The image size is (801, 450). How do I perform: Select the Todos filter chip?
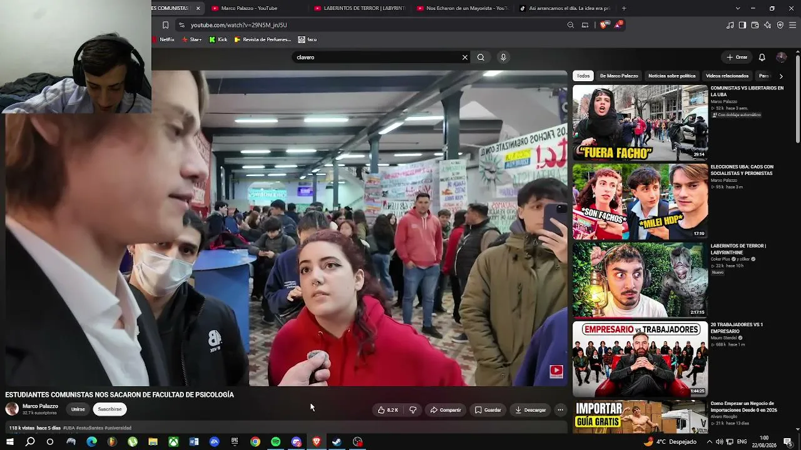click(583, 76)
